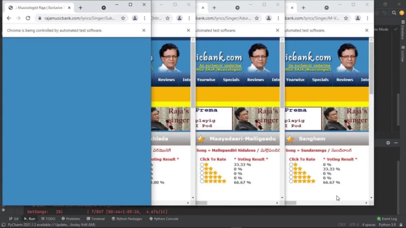Open PyCharm Event Log
This screenshot has width=406, height=228.
[x=387, y=219]
